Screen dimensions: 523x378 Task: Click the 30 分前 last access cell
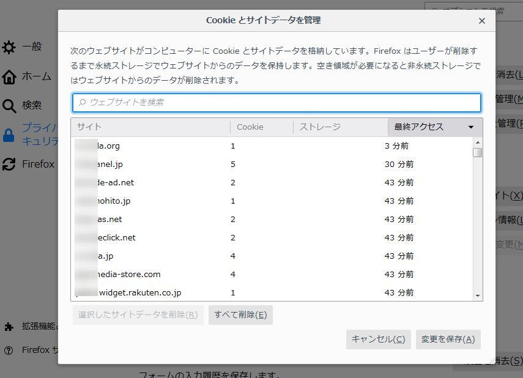point(399,164)
